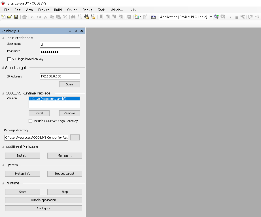
Task: Click the Build/Generate code icon
Action: [154, 17]
